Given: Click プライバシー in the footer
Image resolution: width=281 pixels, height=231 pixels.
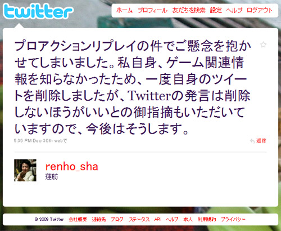Looking at the screenshot, I should 233,219.
